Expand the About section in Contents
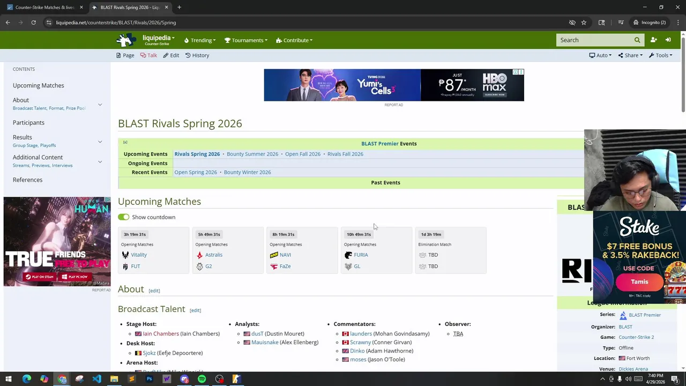The image size is (686, 386). point(100,105)
